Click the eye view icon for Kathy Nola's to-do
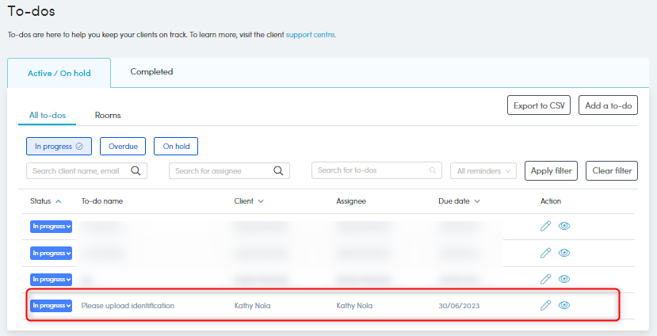 [x=564, y=305]
